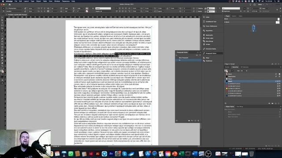Clear overrides in Paragraph Styles panel
This screenshot has height=158, width=282.
[192, 121]
